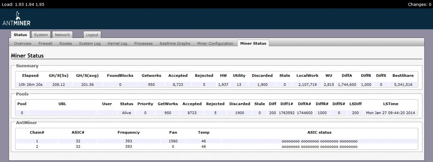Screen dimensions: 433x162
Task: Click the AntMiner section legend
Action: [26, 122]
